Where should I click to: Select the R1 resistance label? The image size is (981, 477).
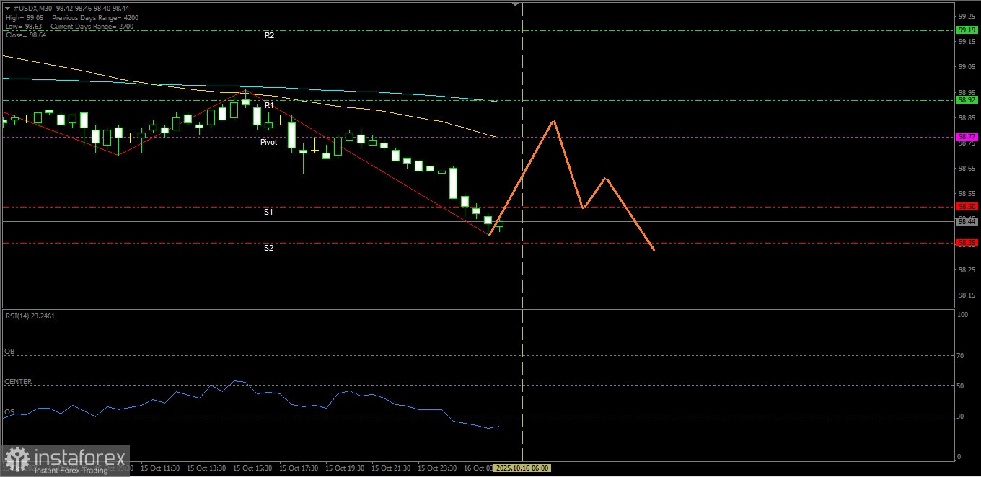[x=269, y=105]
